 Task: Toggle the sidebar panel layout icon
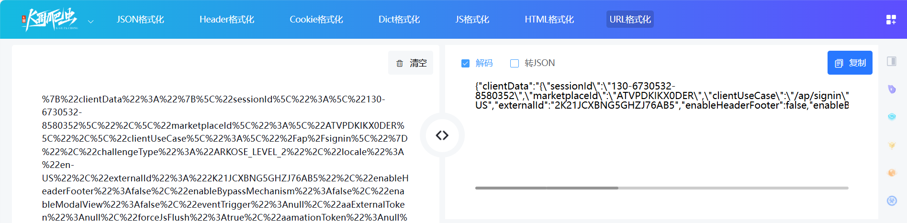coord(891,61)
